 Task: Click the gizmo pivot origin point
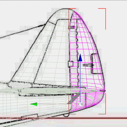pos(80,104)
